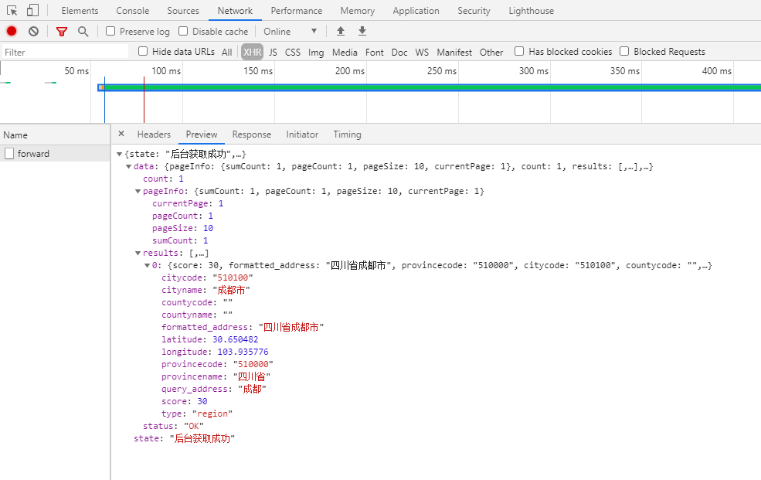
Task: Click the citycode value "510100"
Action: click(233, 277)
